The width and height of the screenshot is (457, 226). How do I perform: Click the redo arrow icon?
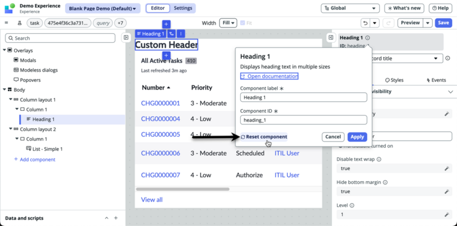[388, 23]
